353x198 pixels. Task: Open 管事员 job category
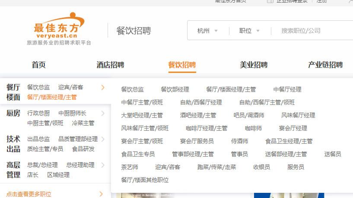tap(239, 154)
